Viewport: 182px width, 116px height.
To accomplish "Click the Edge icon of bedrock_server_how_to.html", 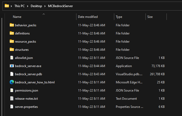I will click(12, 82).
